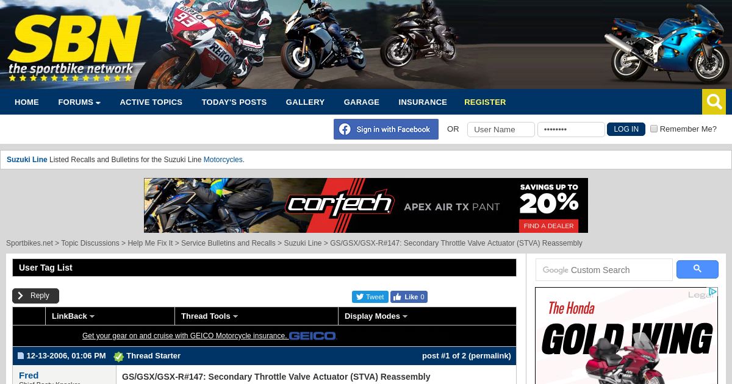The height and width of the screenshot is (384, 732).
Task: Click the Thread Starter green check icon
Action: coord(118,357)
